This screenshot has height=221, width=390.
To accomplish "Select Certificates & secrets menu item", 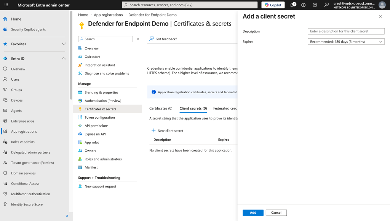I will [x=107, y=109].
